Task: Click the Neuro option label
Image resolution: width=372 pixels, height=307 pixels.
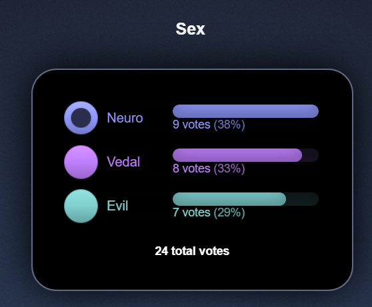Action: coord(125,118)
